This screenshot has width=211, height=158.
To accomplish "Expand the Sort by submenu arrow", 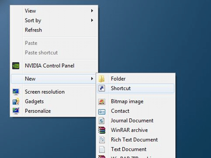I will pyautogui.click(x=92, y=20).
